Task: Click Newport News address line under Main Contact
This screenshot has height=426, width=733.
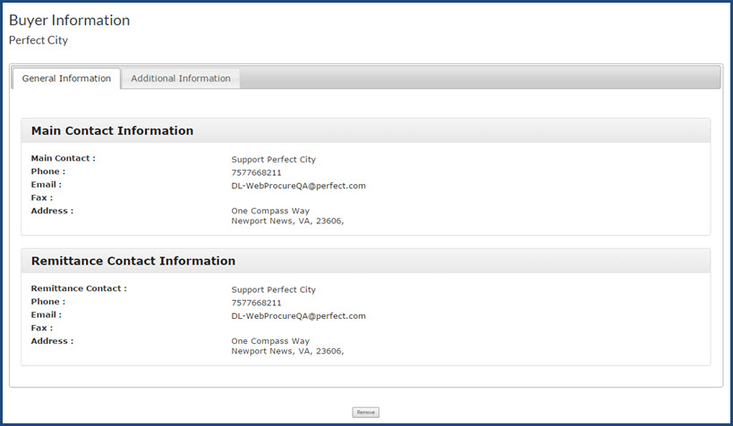Action: tap(287, 221)
